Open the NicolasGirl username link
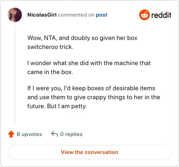The height and width of the screenshot is (167, 179). [x=42, y=15]
